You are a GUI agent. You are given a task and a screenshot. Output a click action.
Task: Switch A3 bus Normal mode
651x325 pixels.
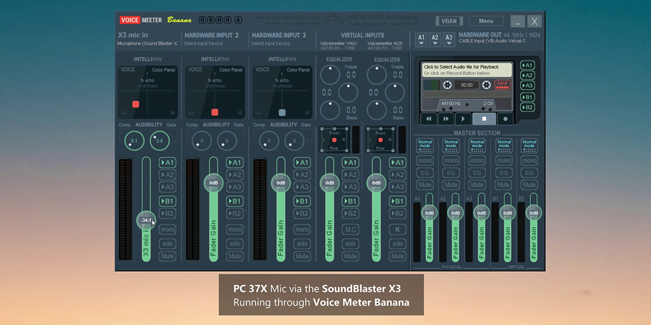(477, 145)
